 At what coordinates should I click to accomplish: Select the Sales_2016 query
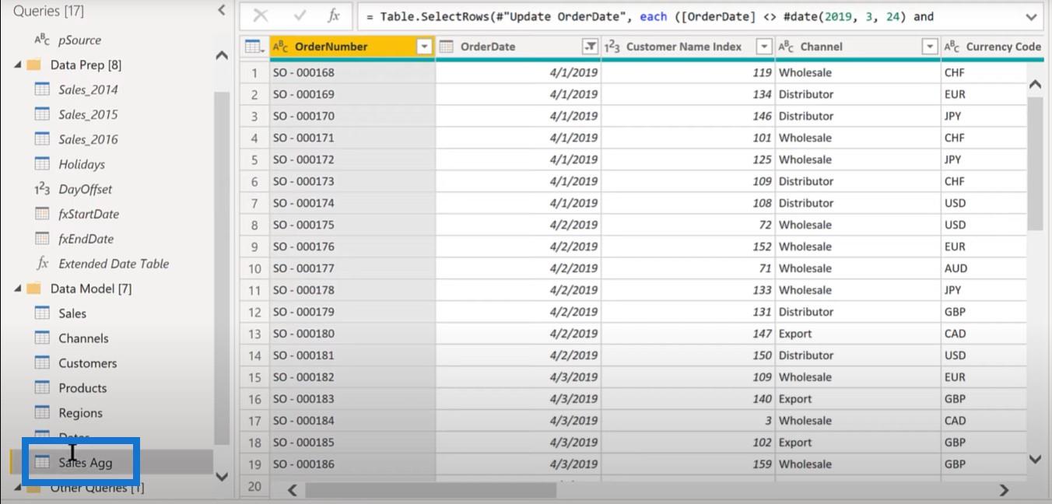click(88, 139)
